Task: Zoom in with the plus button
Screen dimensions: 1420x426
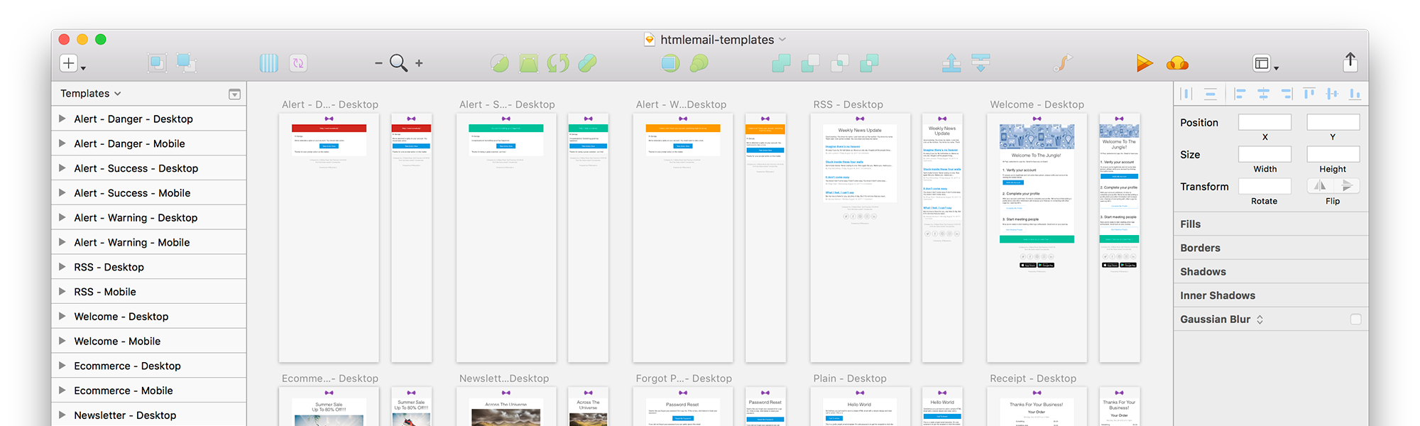Action: click(419, 63)
